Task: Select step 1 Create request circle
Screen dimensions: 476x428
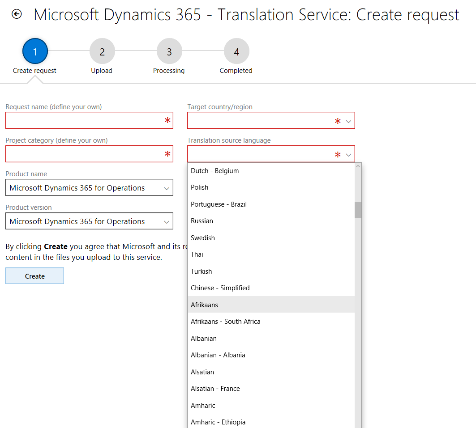Action: point(35,51)
